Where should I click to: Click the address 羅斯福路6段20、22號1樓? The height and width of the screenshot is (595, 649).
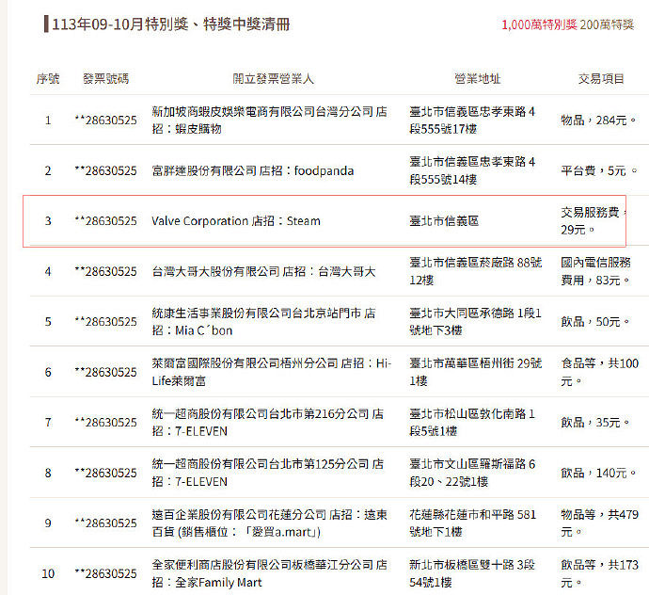tap(472, 473)
